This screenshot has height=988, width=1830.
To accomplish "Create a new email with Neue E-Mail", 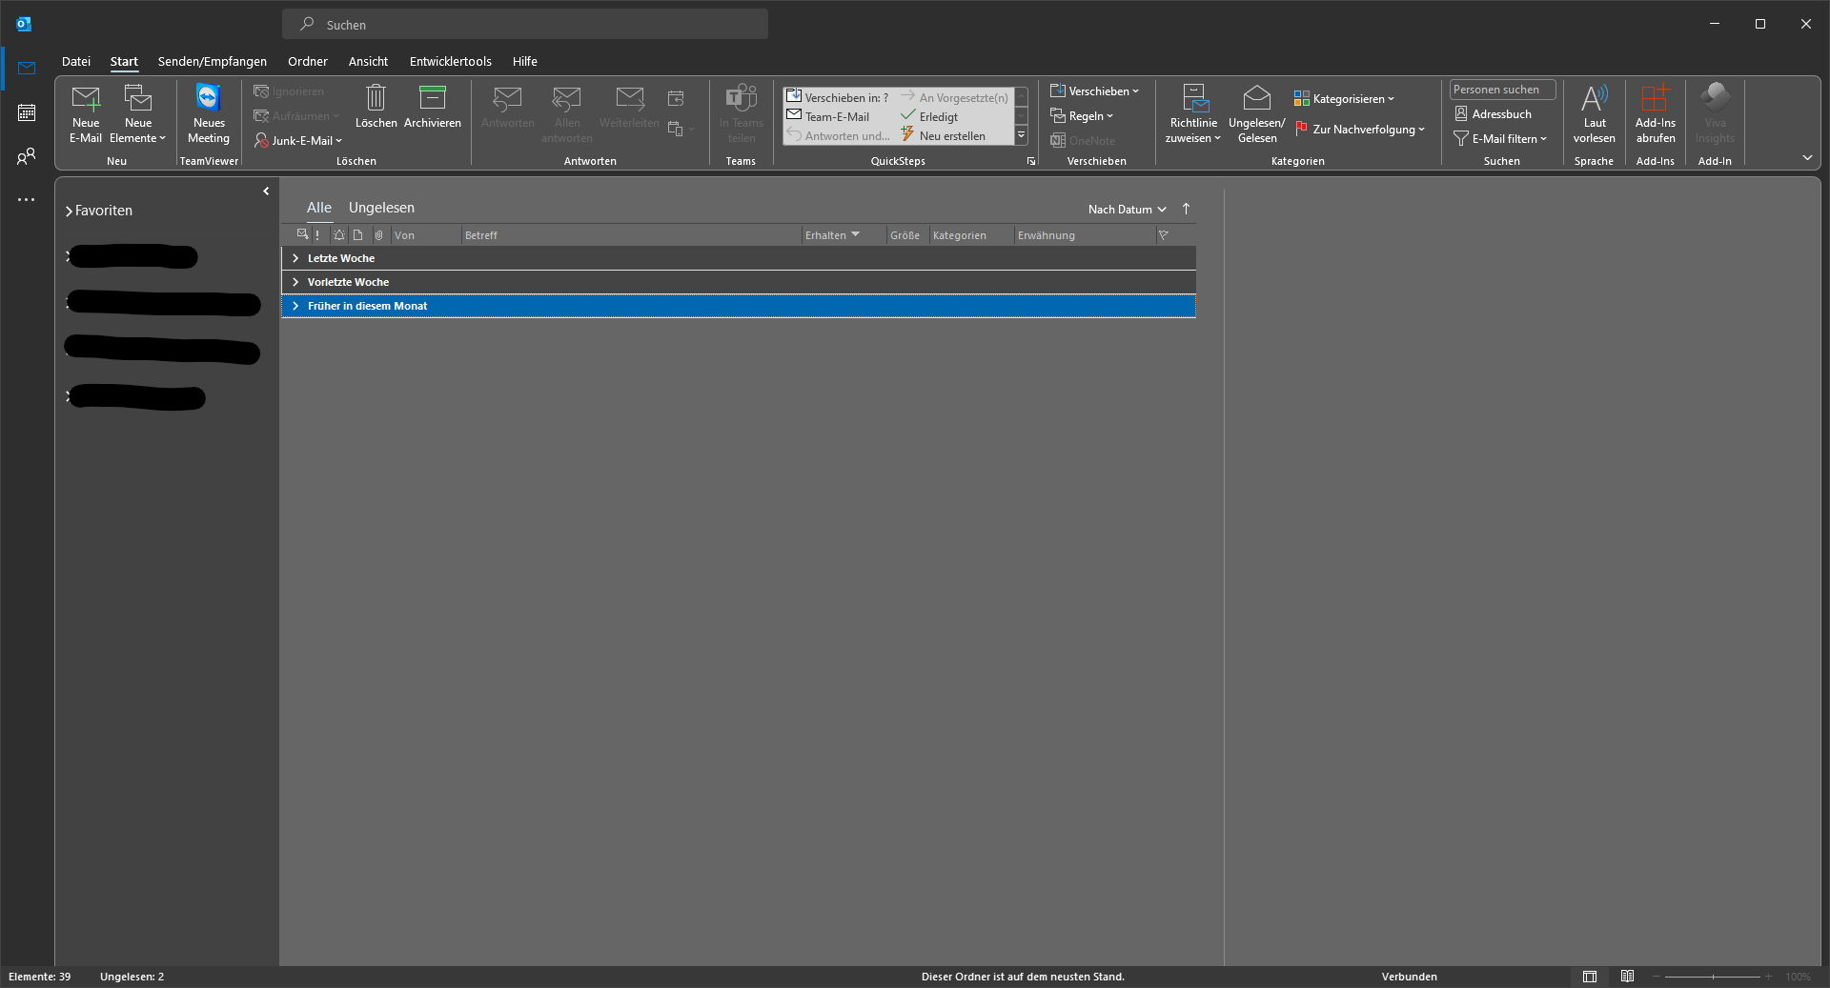I will coord(86,113).
